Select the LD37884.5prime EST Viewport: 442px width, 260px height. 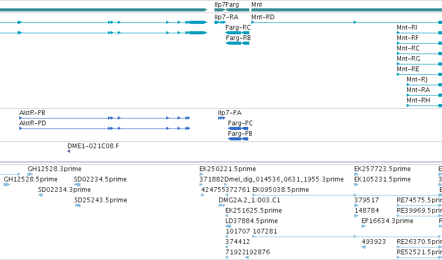tap(251, 221)
